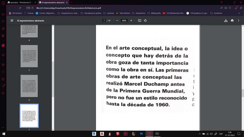Add page to bookmarks with heart icon
244x137 pixels.
point(230,8)
